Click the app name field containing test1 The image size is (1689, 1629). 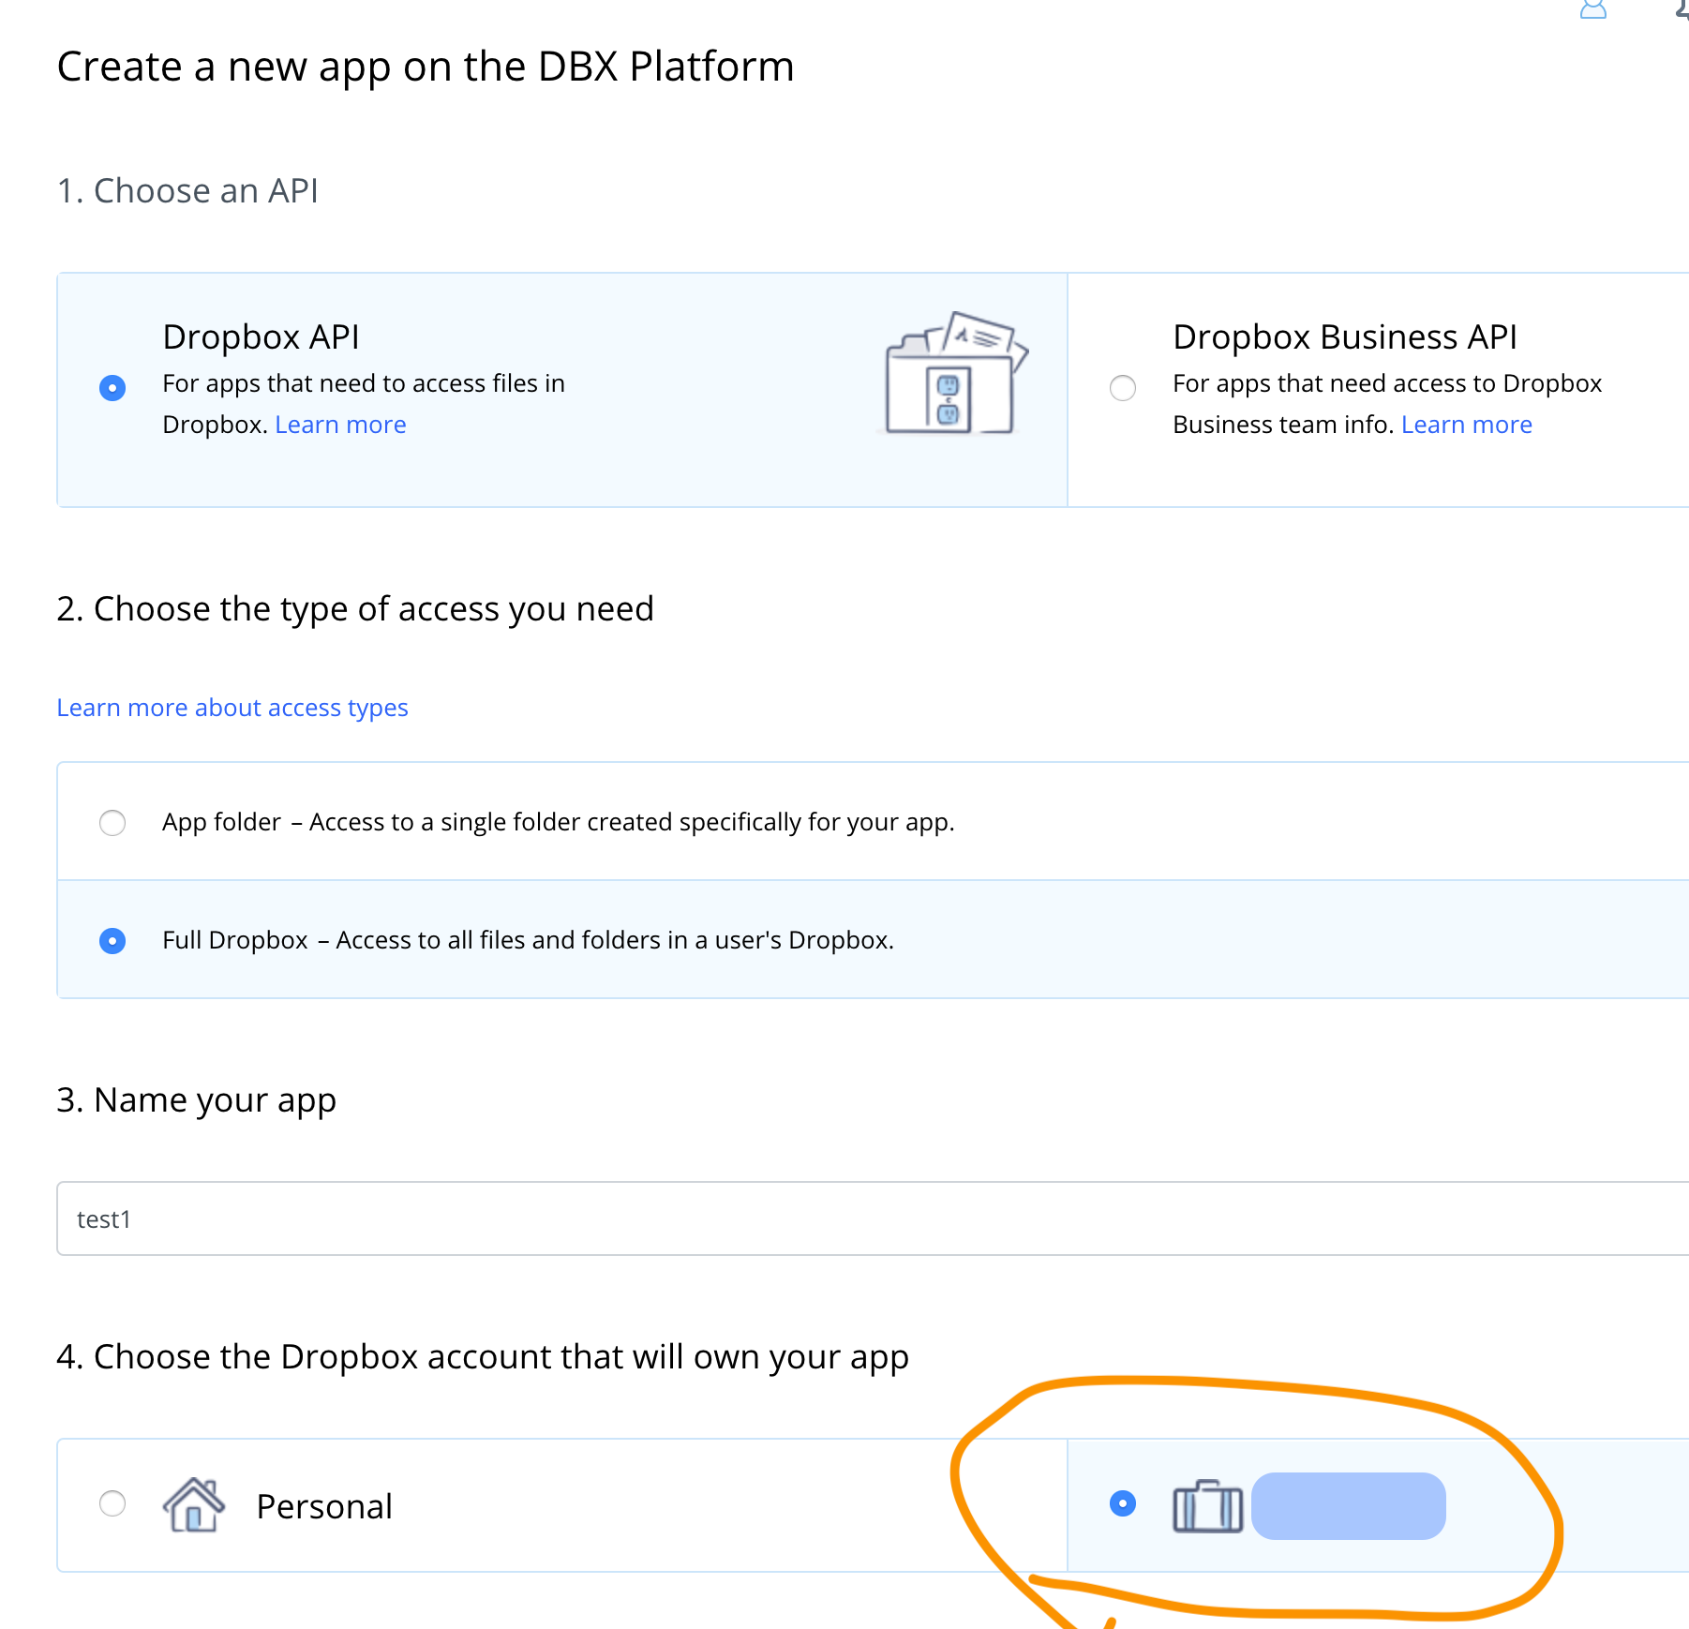pos(375,1218)
